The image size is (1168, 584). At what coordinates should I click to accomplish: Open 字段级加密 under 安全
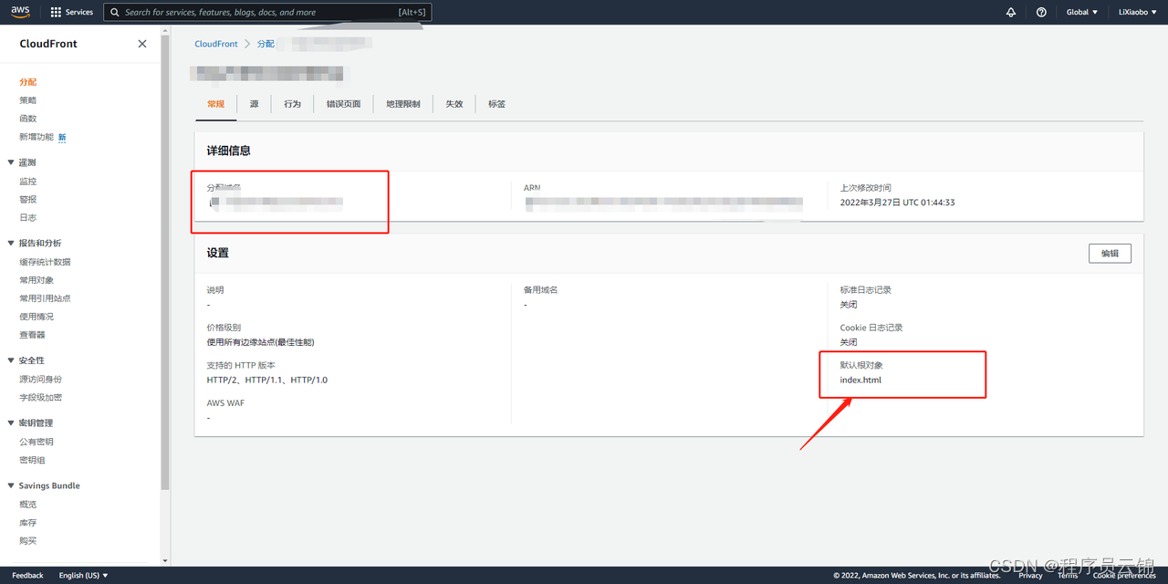(41, 398)
